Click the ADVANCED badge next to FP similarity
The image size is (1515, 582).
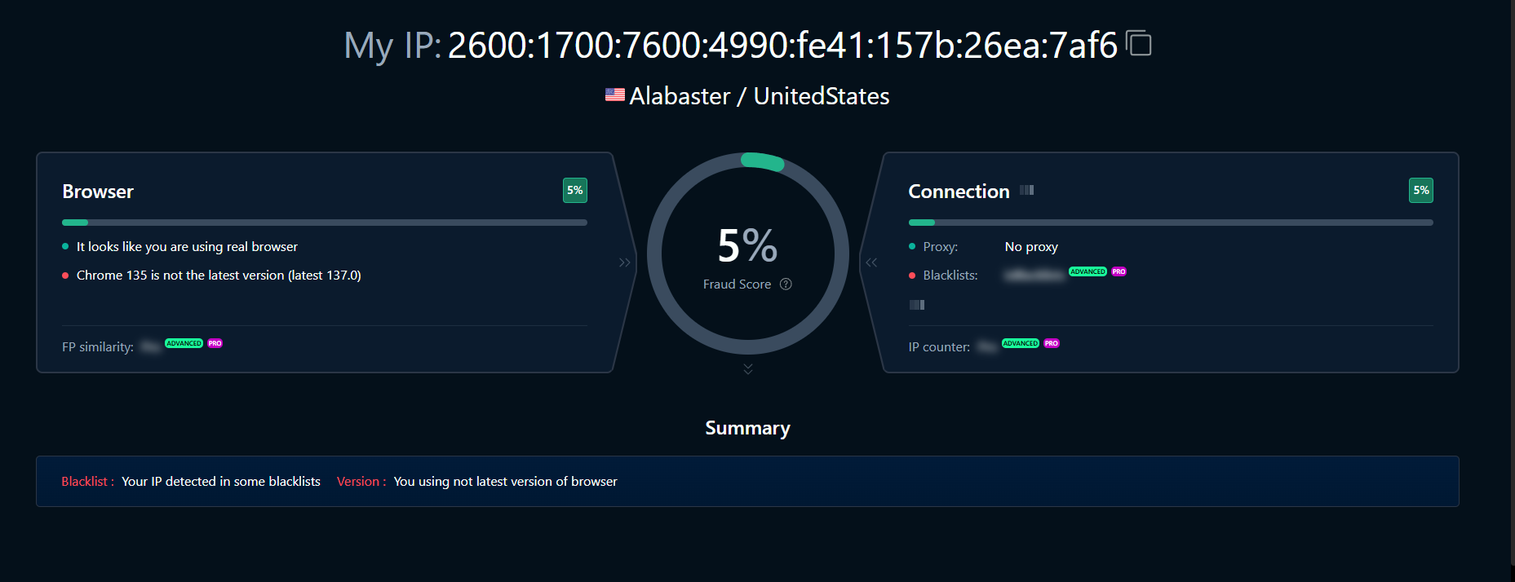(184, 344)
